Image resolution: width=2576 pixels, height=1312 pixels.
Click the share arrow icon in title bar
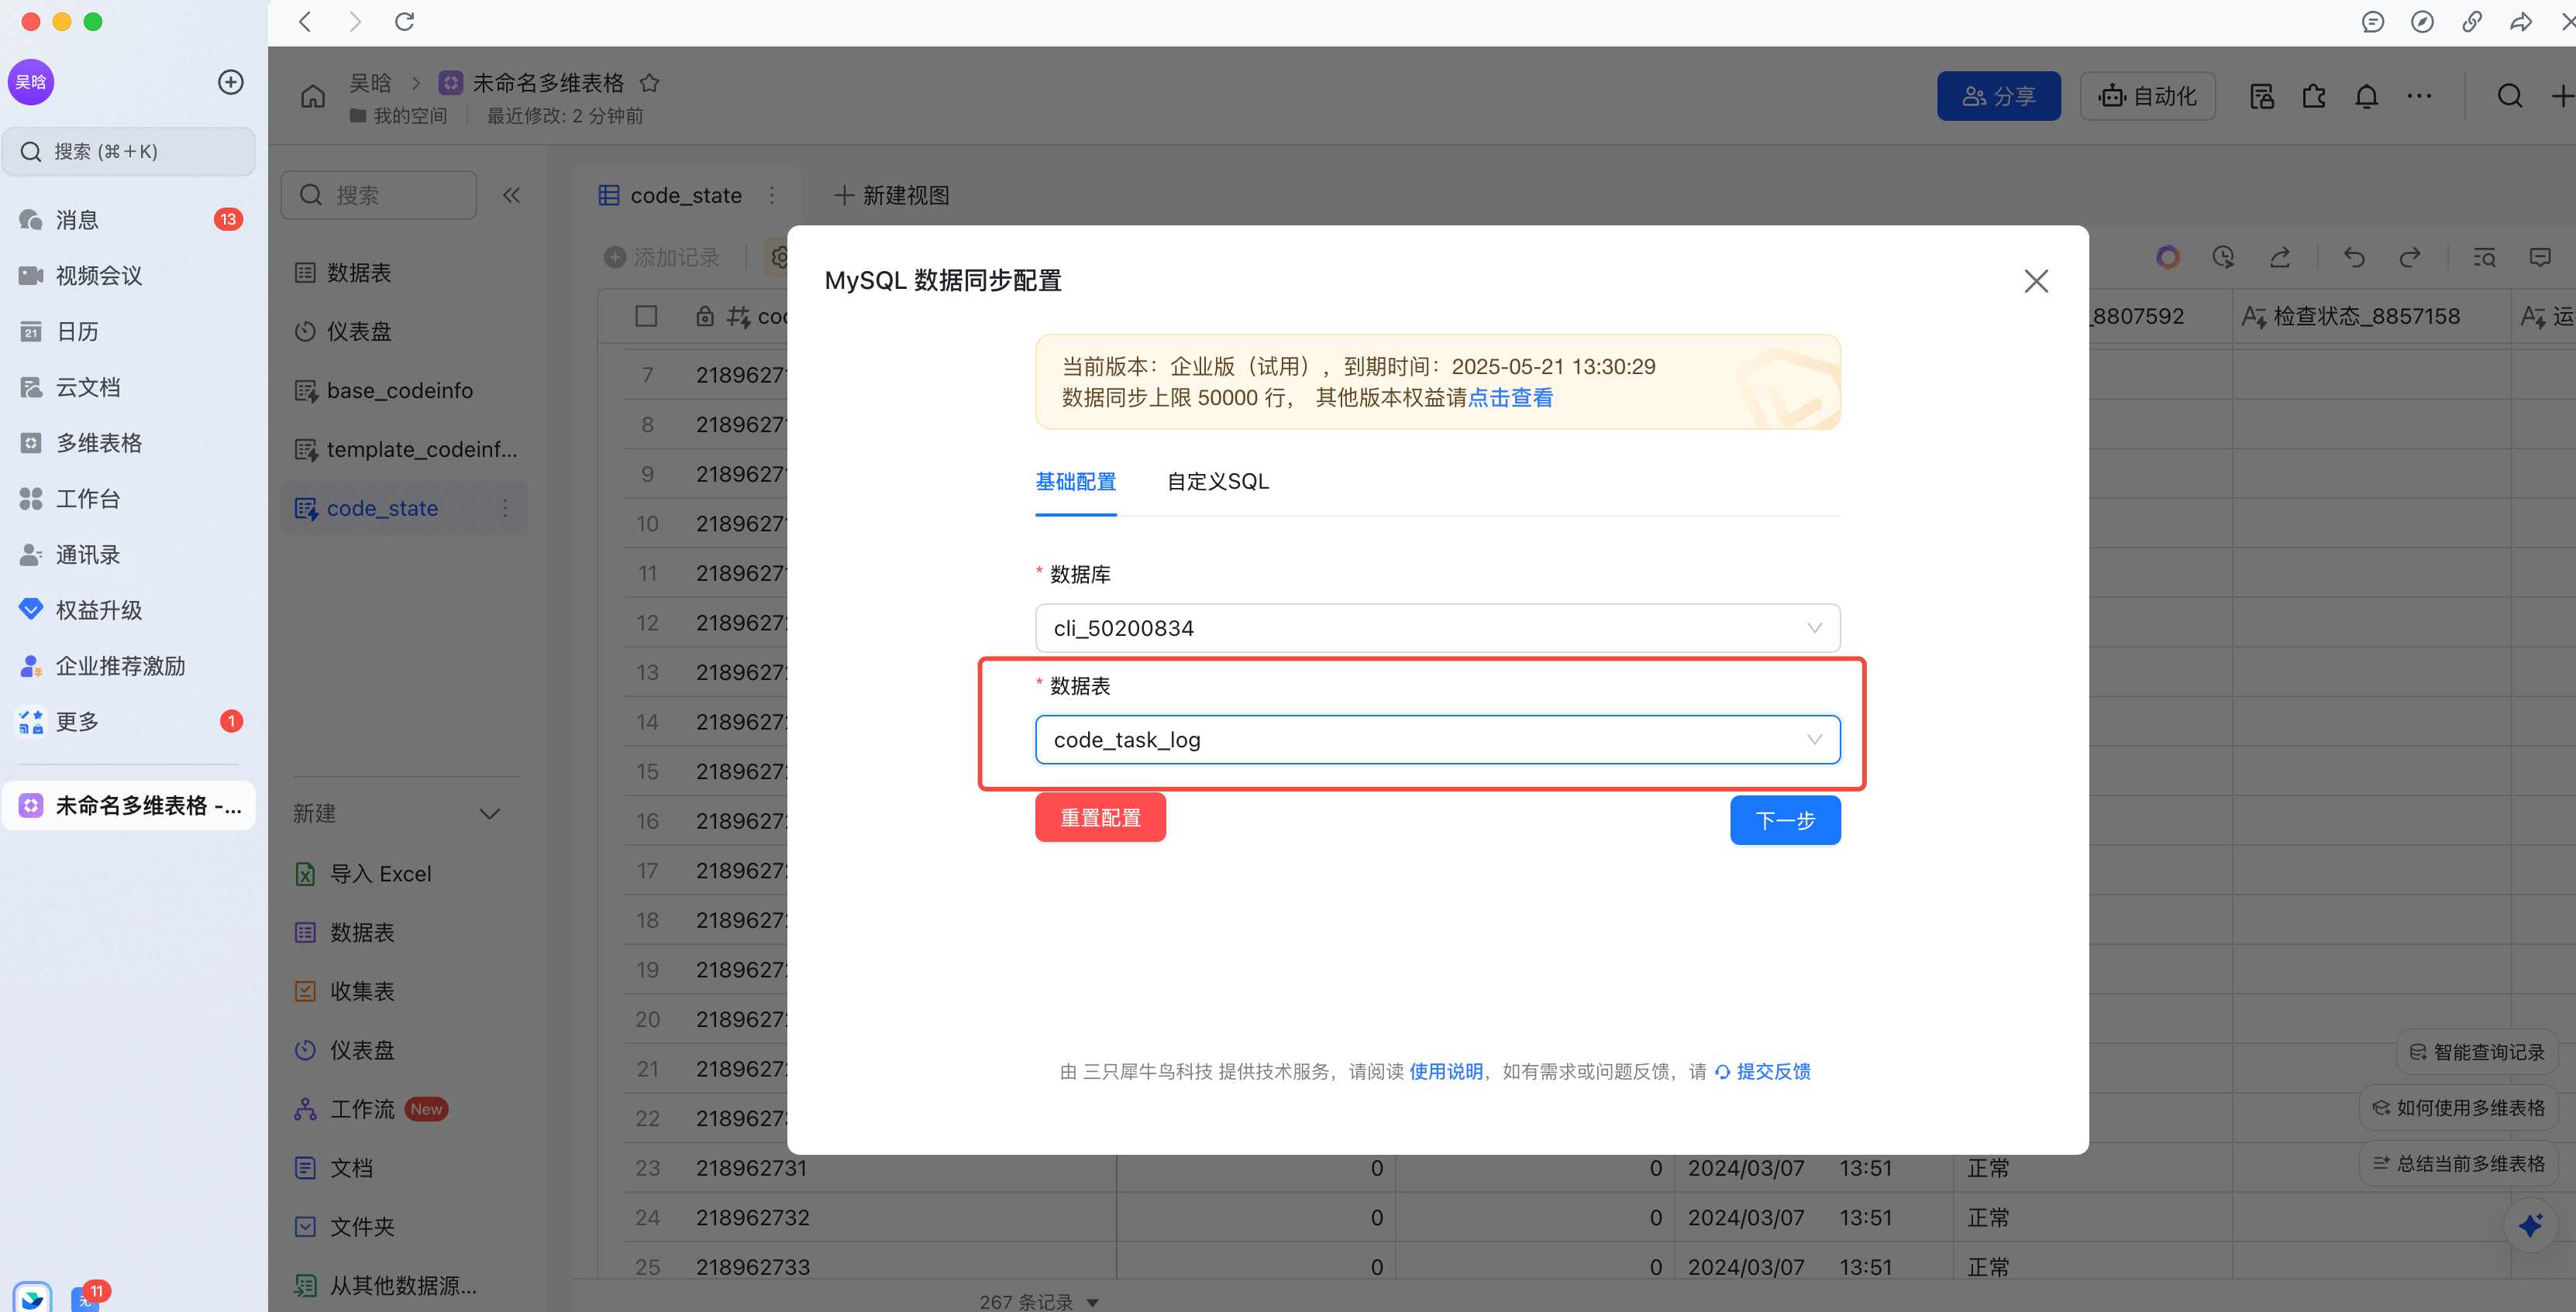[2521, 22]
